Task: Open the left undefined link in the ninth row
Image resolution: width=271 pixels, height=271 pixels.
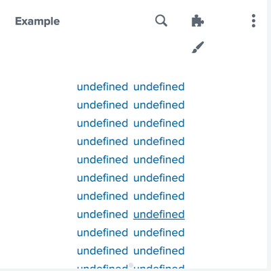Action: [x=102, y=232]
